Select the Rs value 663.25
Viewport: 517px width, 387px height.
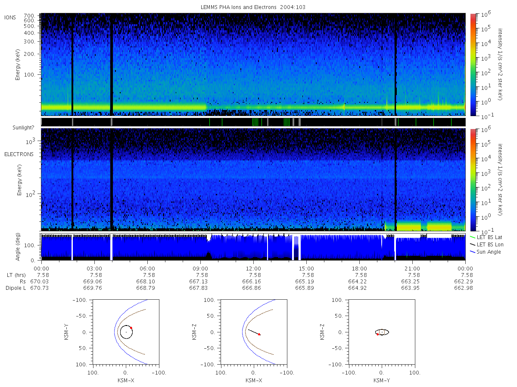410,281
